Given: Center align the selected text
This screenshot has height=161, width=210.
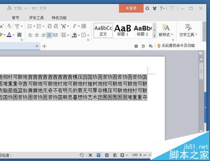Looking at the screenshot, I should coord(37,35).
